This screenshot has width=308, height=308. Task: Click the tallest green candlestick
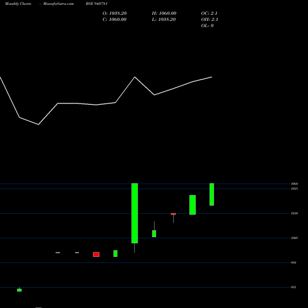coord(135,213)
